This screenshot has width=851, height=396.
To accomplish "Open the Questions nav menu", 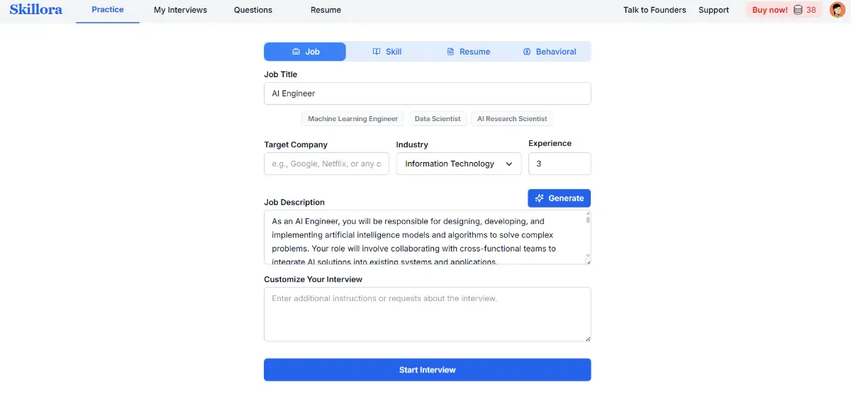I will (x=253, y=10).
